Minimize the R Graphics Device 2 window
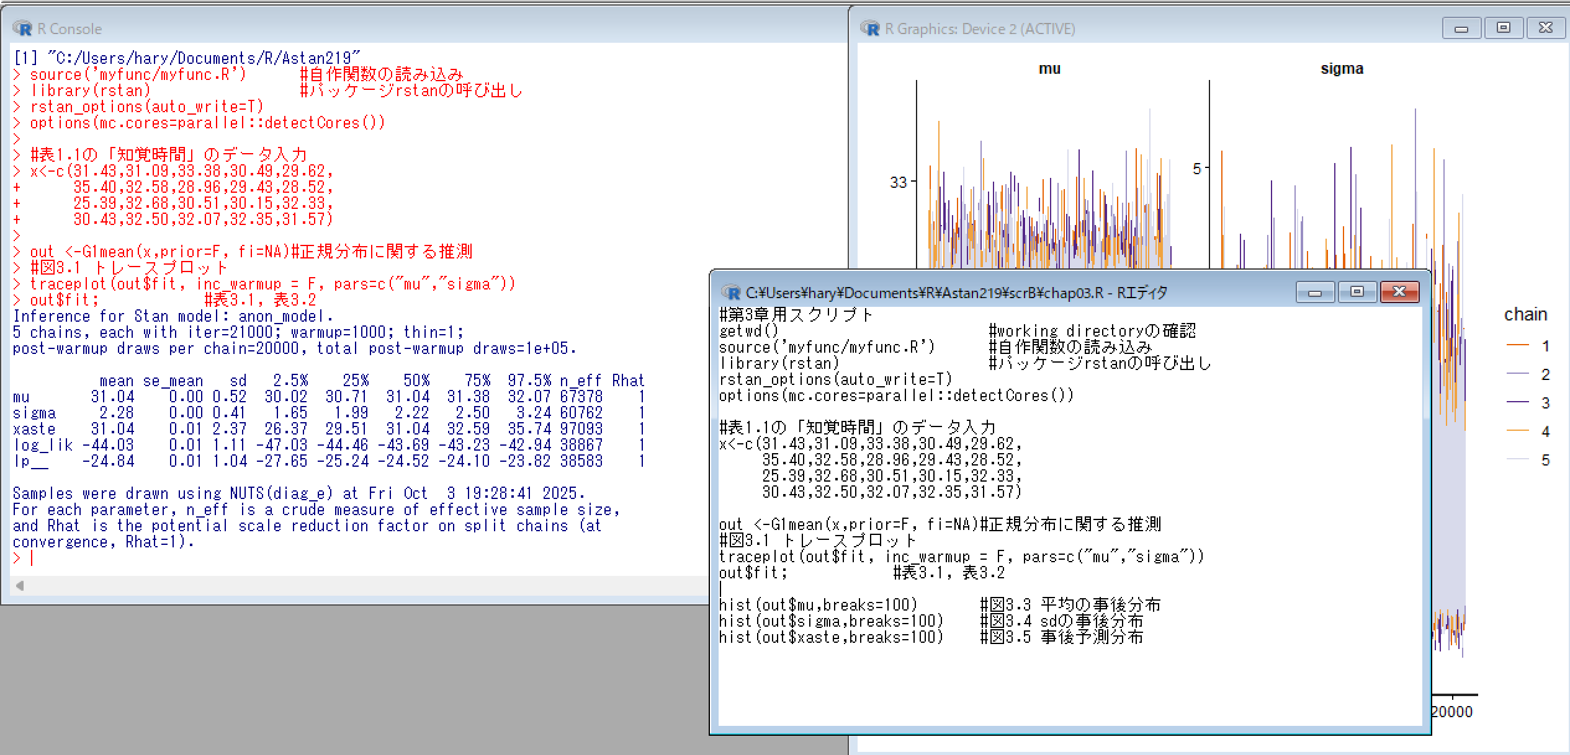 pyautogui.click(x=1461, y=29)
